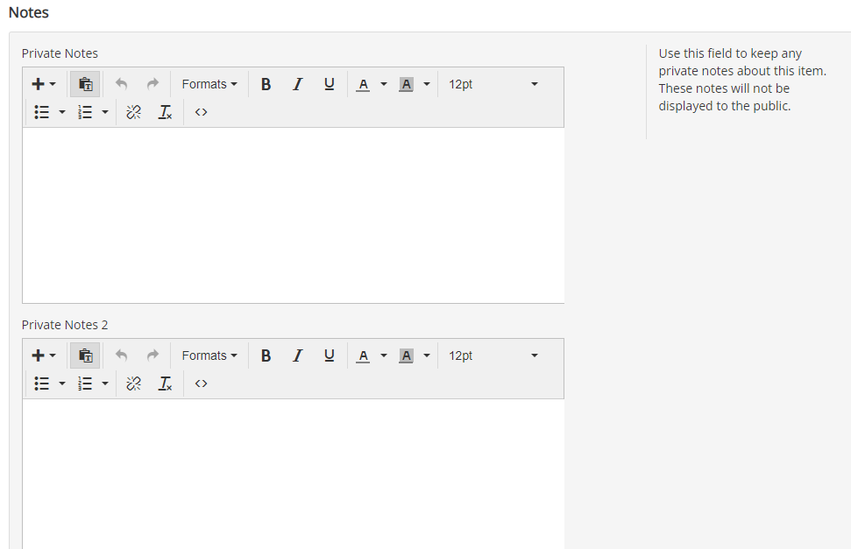Open Formats menu in Private Notes 2 toolbar

209,355
